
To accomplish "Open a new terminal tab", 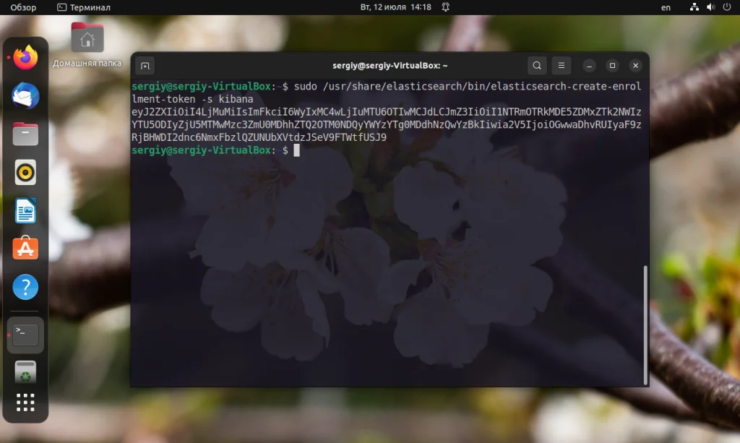I will pyautogui.click(x=144, y=65).
